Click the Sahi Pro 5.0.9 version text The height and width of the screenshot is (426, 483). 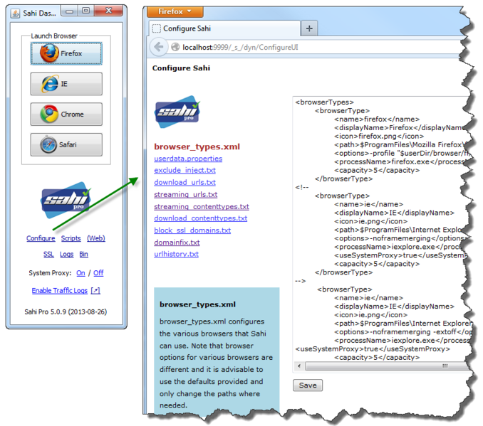tap(66, 312)
